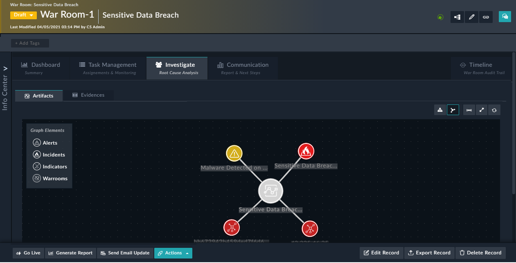
Task: Open the Draft status dropdown
Action: (23, 15)
